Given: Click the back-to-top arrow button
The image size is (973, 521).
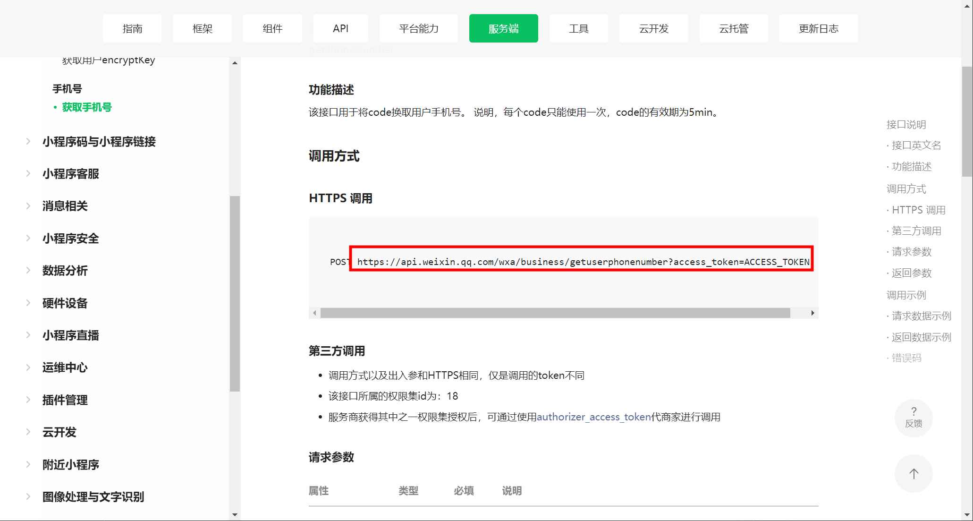Looking at the screenshot, I should pyautogui.click(x=913, y=473).
